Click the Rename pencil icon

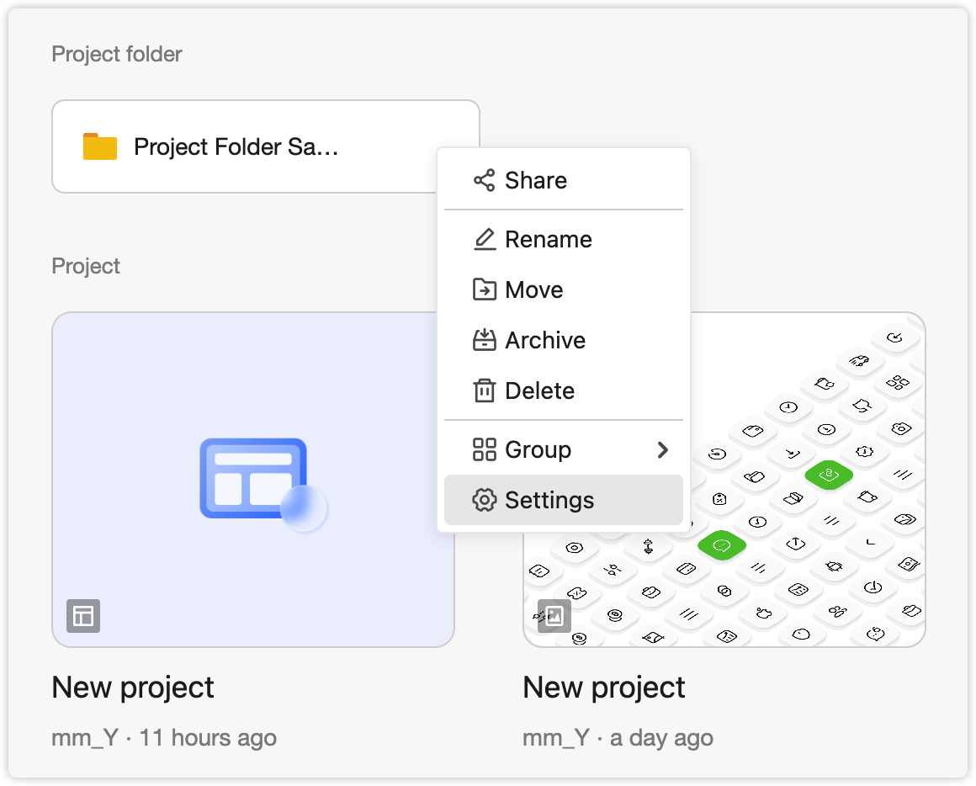pos(485,240)
